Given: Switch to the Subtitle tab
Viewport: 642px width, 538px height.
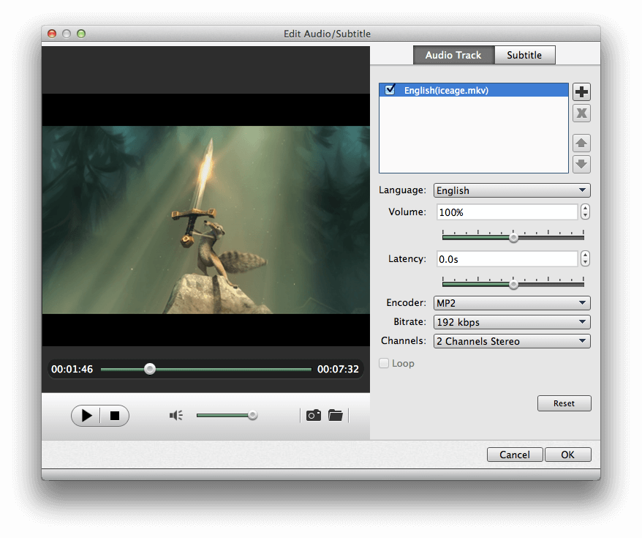Looking at the screenshot, I should [524, 55].
